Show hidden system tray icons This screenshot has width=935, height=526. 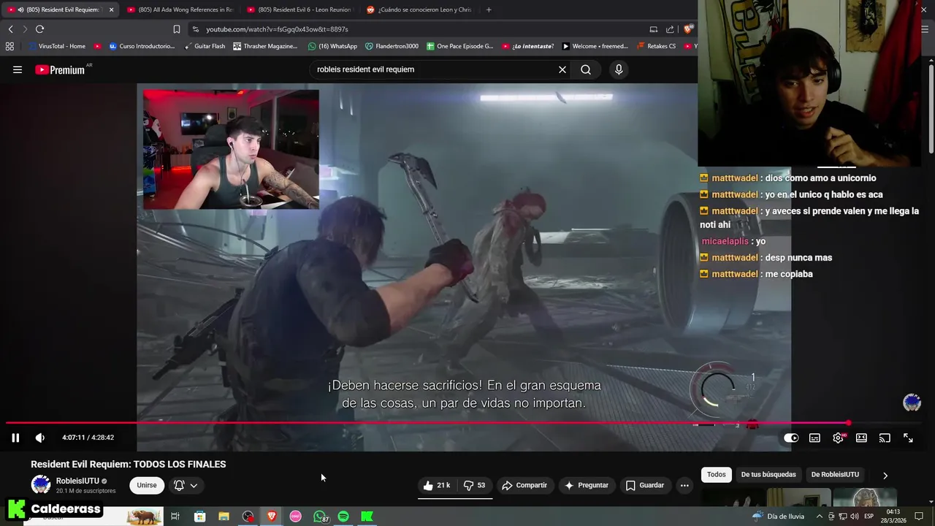(x=819, y=517)
